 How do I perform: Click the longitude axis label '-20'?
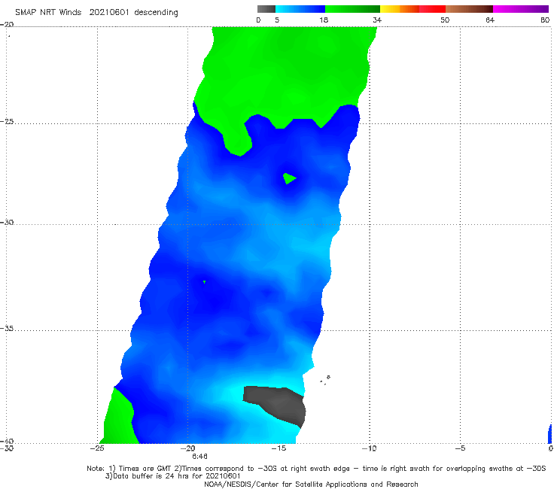[187, 448]
